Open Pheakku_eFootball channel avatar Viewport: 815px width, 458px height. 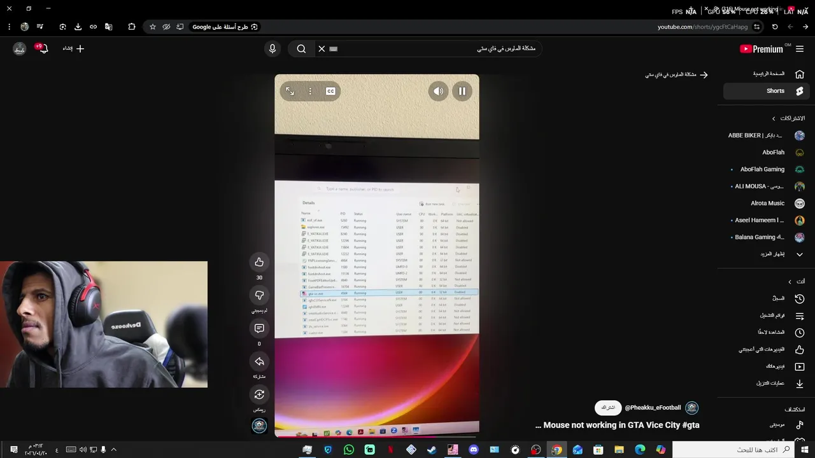(x=692, y=408)
